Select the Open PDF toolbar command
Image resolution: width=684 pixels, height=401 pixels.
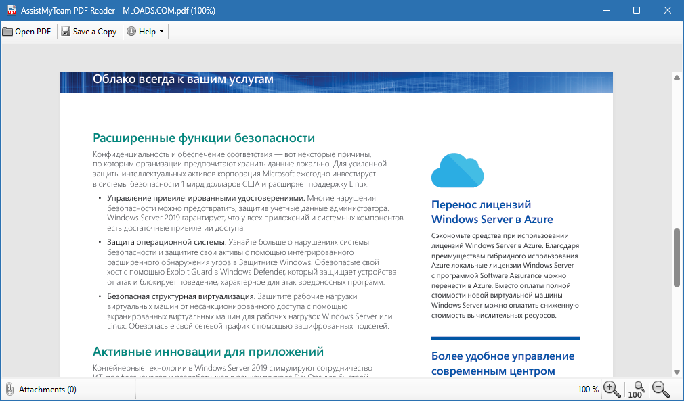(x=26, y=31)
